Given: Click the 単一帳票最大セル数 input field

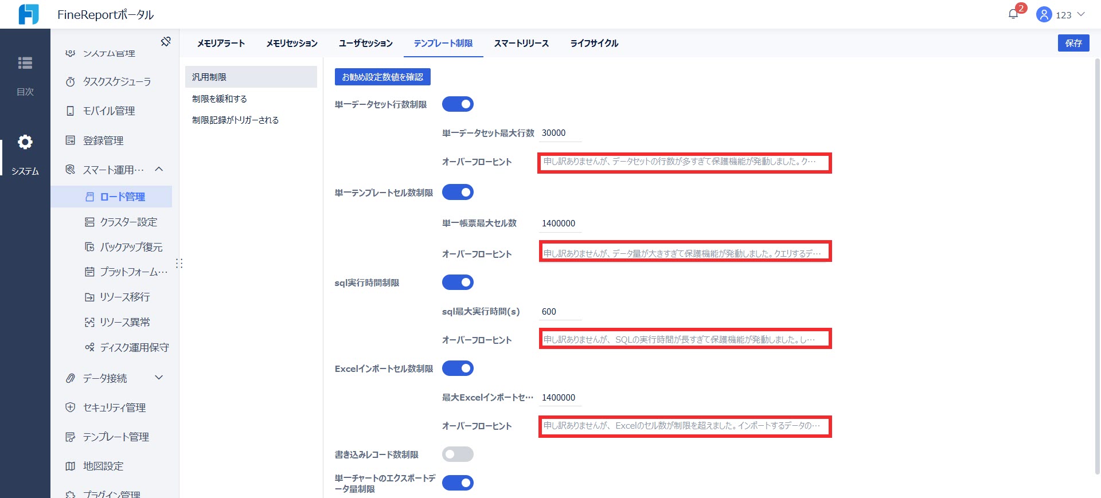Looking at the screenshot, I should pos(561,223).
